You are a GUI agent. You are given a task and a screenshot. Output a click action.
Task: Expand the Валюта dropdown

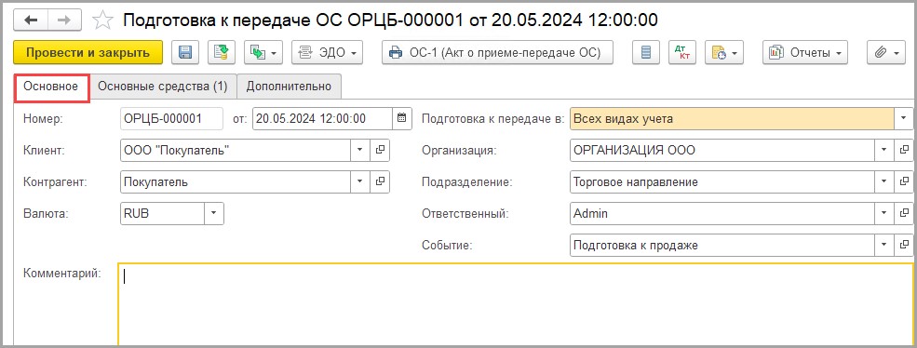(x=214, y=213)
